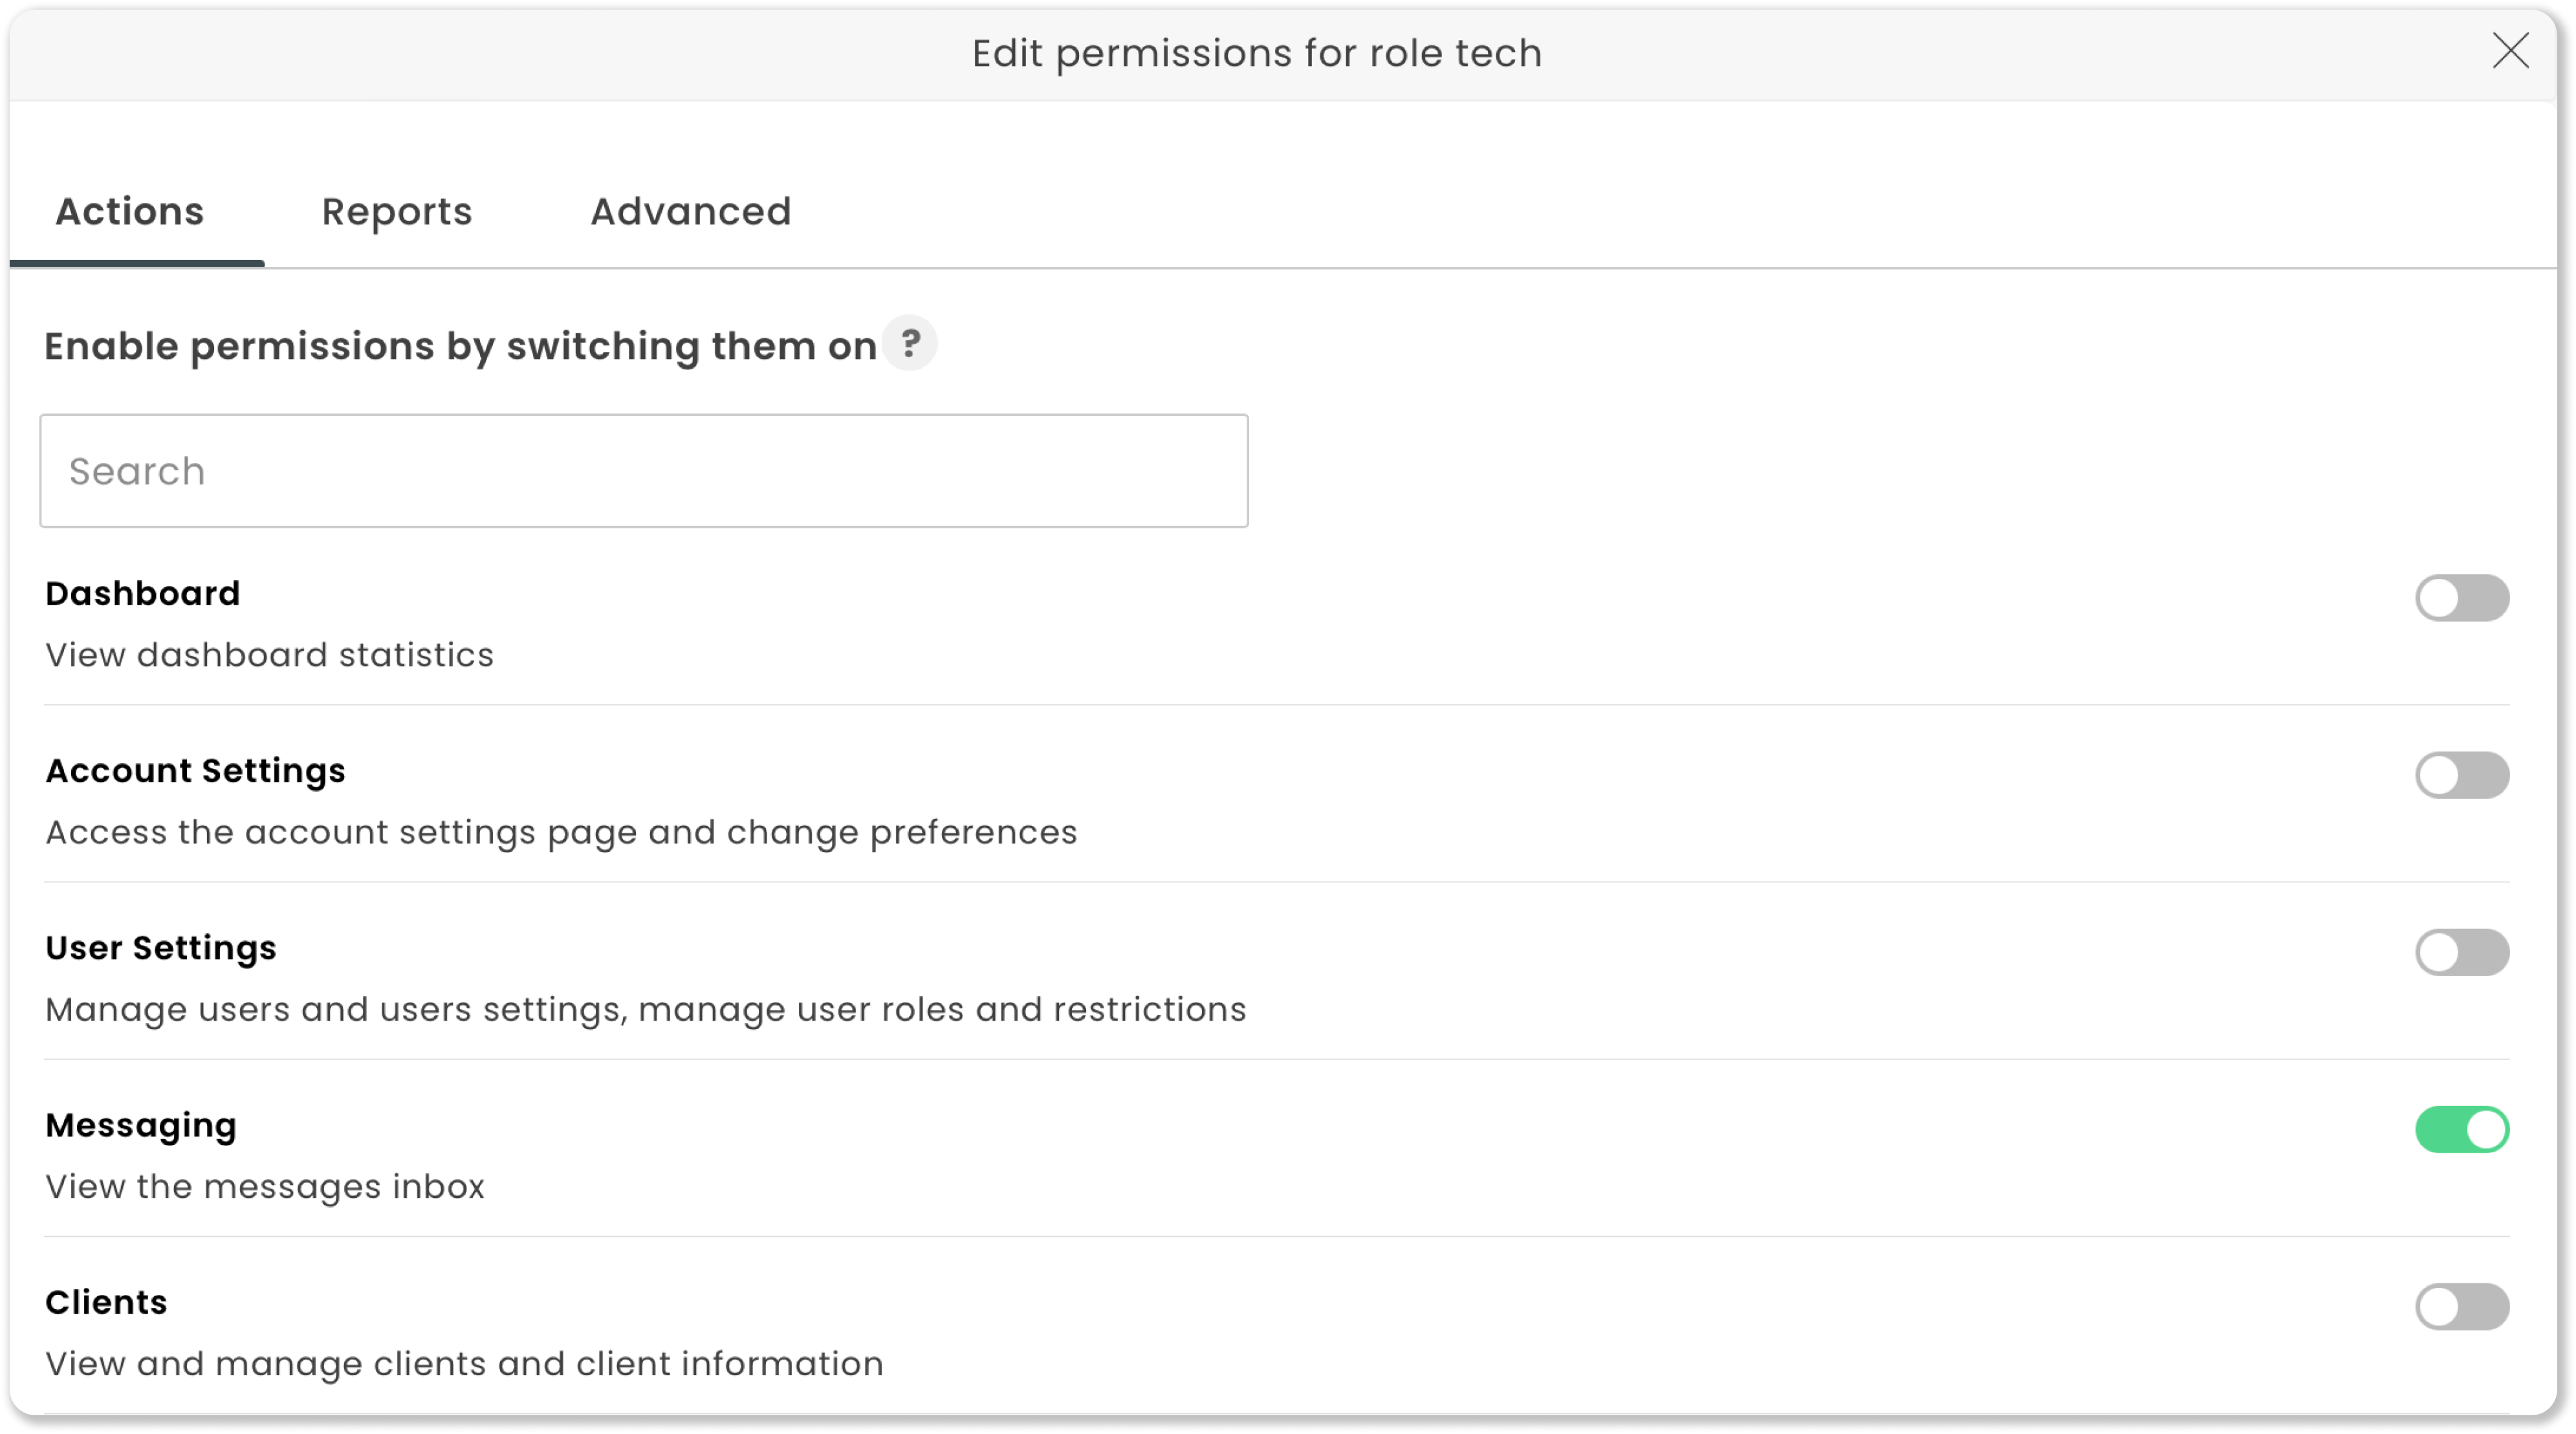The height and width of the screenshot is (1434, 2576).
Task: Click the dialog title 'Edit permissions for role tech'
Action: pyautogui.click(x=1257, y=54)
